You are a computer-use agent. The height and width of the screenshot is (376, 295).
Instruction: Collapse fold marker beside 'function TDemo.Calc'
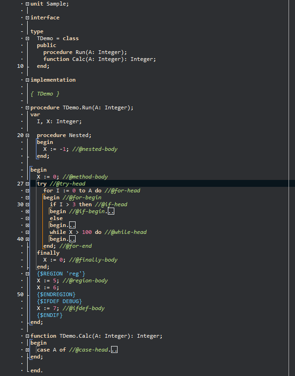click(x=27, y=336)
